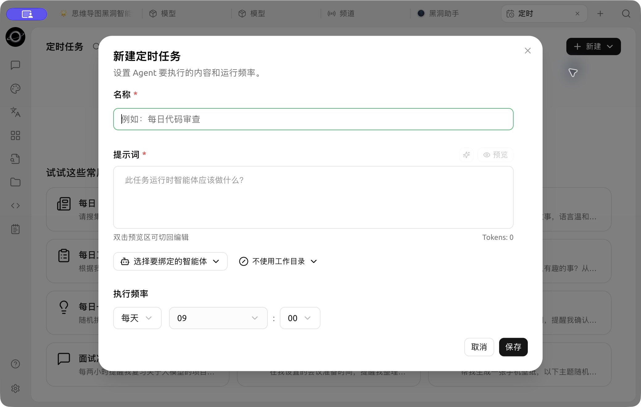Image resolution: width=641 pixels, height=407 pixels.
Task: Click the 提示词 text area
Action: pos(313,197)
